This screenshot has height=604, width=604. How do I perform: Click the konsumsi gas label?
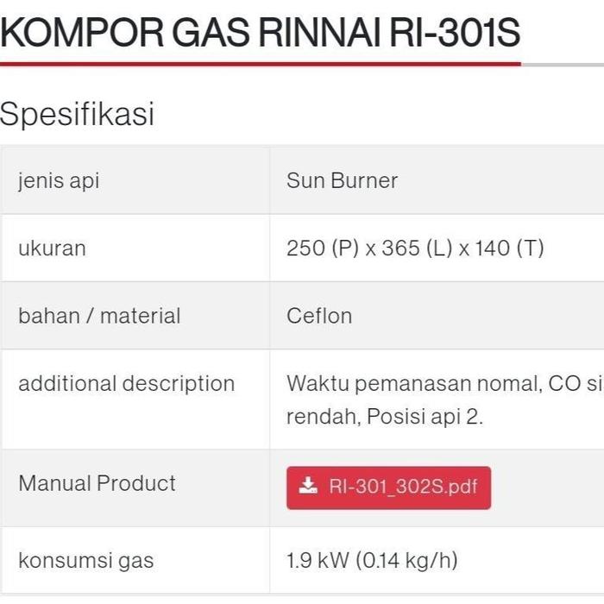(x=85, y=560)
